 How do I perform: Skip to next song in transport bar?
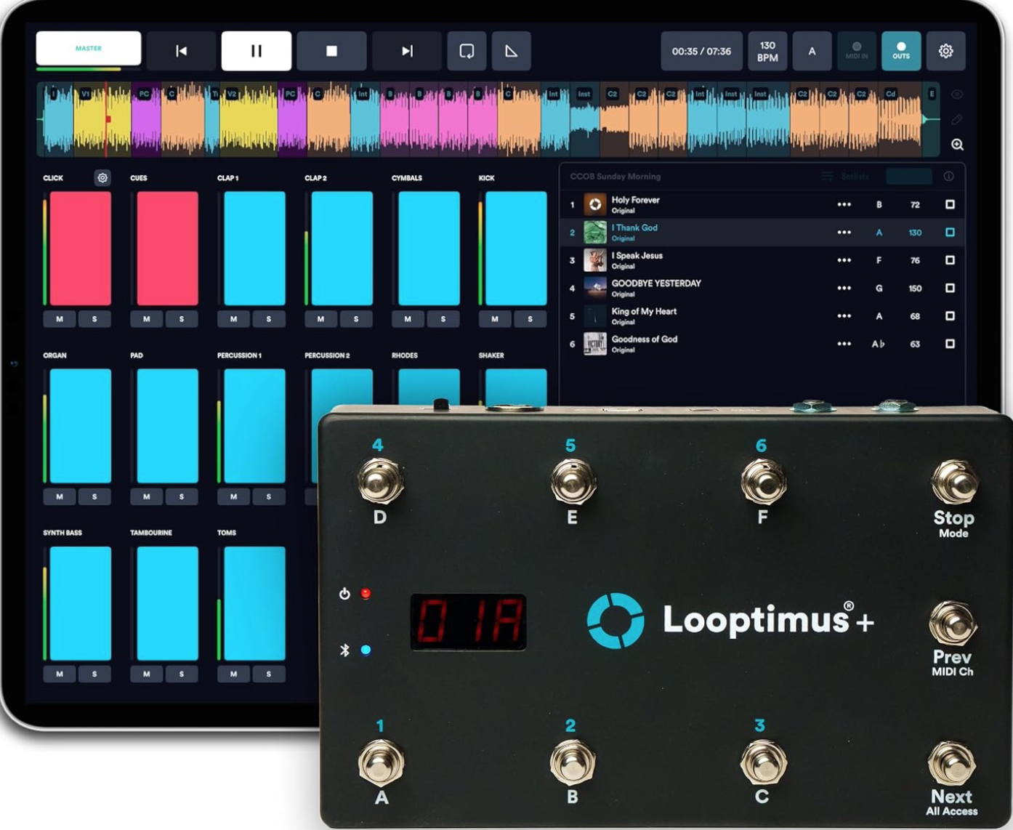(407, 51)
